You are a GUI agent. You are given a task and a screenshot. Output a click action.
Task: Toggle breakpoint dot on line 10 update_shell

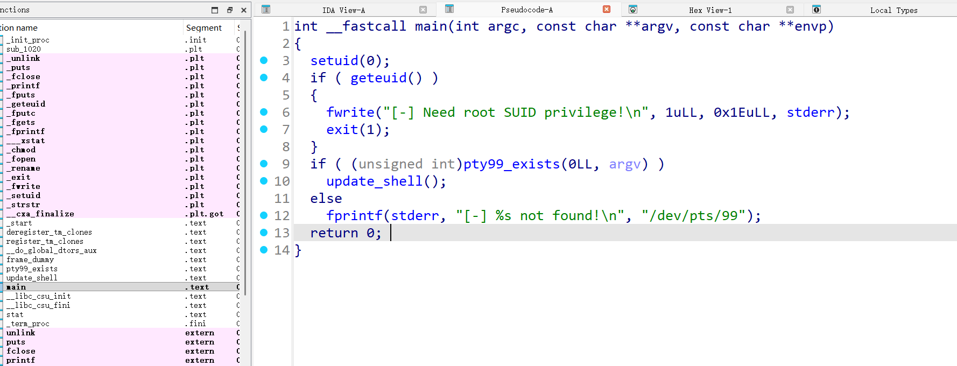[x=264, y=181]
